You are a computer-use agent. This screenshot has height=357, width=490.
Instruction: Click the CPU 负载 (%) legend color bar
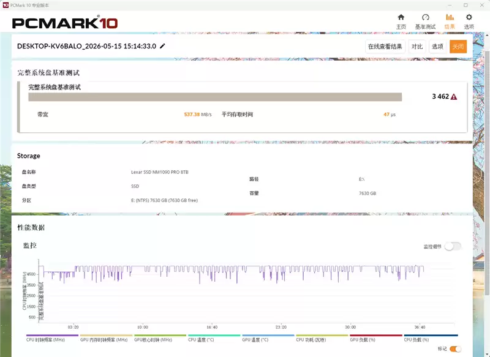click(431, 336)
